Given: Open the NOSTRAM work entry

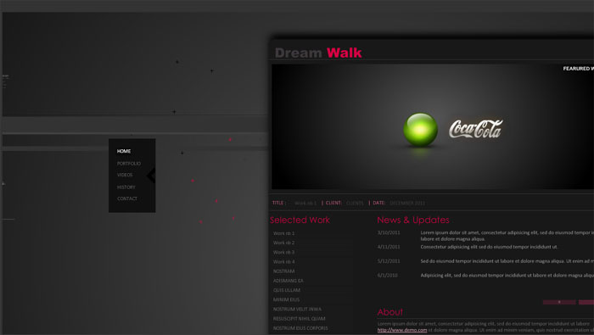Looking at the screenshot, I should 283,271.
